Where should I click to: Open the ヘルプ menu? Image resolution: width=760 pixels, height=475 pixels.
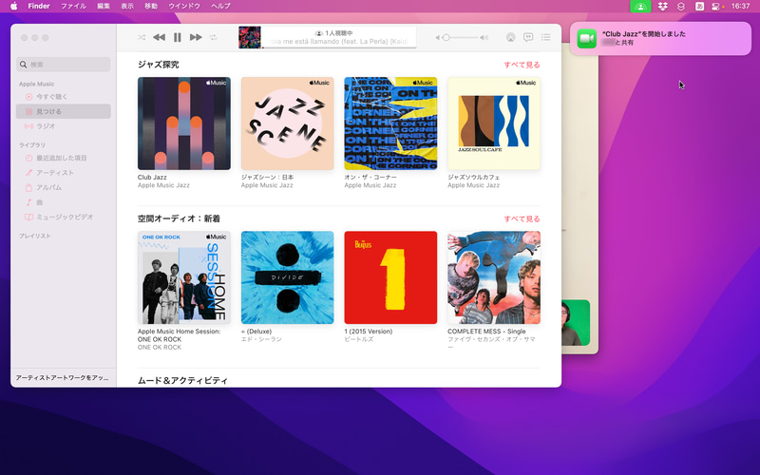[220, 7]
